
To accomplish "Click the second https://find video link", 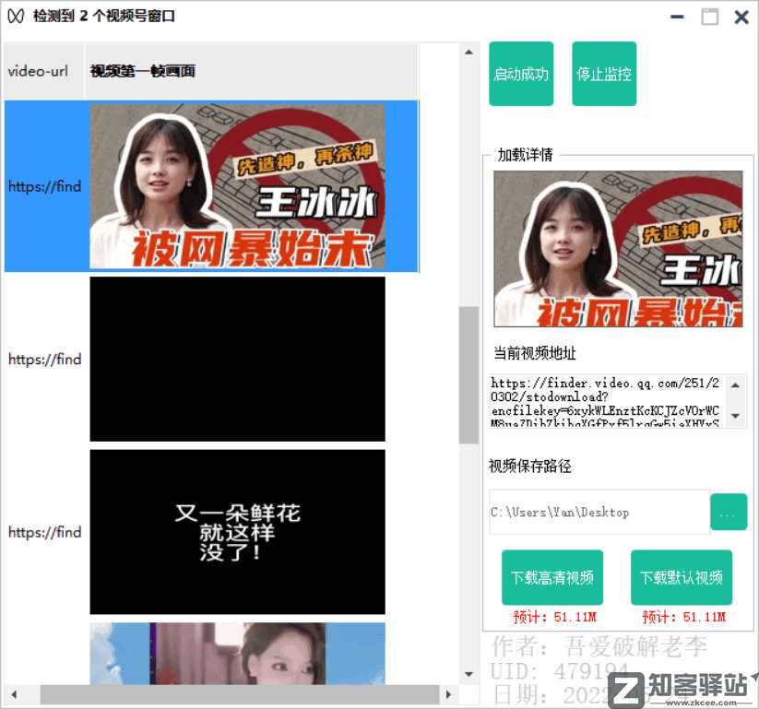I will (44, 359).
